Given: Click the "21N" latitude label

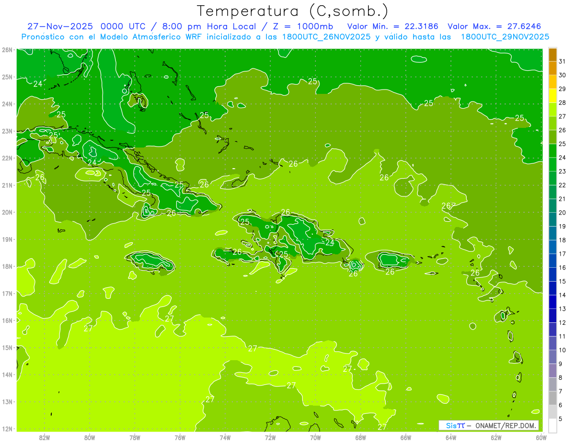Looking at the screenshot, I should click(7, 185).
